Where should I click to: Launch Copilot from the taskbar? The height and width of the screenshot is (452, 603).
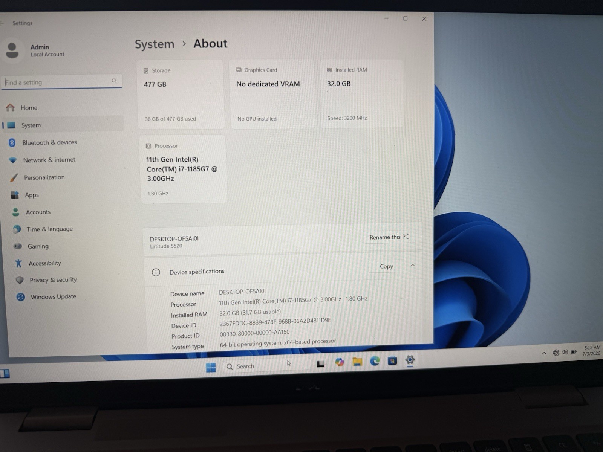click(x=340, y=362)
